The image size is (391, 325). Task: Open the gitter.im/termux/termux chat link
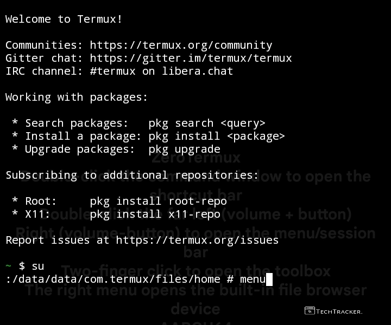click(x=191, y=58)
